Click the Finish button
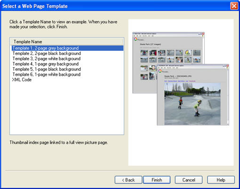The width and height of the screenshot is (240, 189). click(157, 180)
